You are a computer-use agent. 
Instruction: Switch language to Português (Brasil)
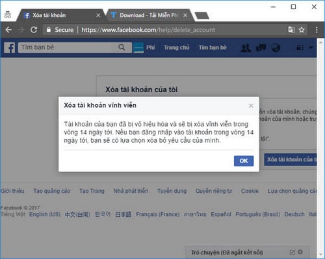pyautogui.click(x=258, y=214)
